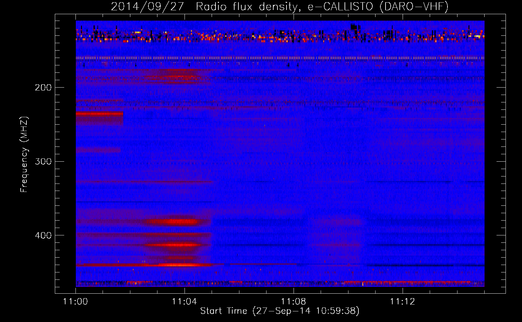This screenshot has height=322, width=522.
Task: Click the red burst band just below 400 MHz
Action: point(176,245)
